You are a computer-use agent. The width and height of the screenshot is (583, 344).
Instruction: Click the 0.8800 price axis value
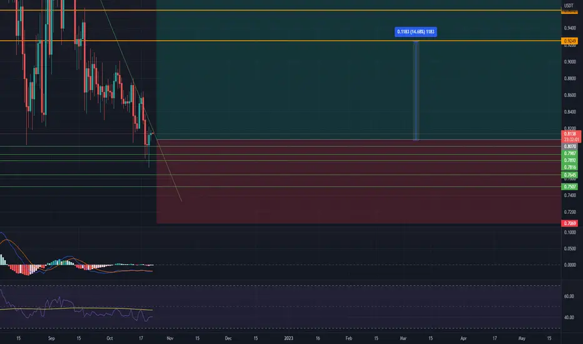pos(570,78)
